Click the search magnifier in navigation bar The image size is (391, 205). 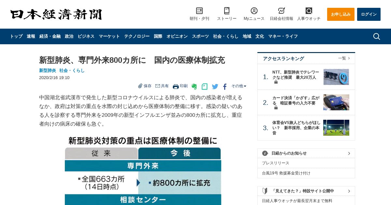tap(377, 36)
